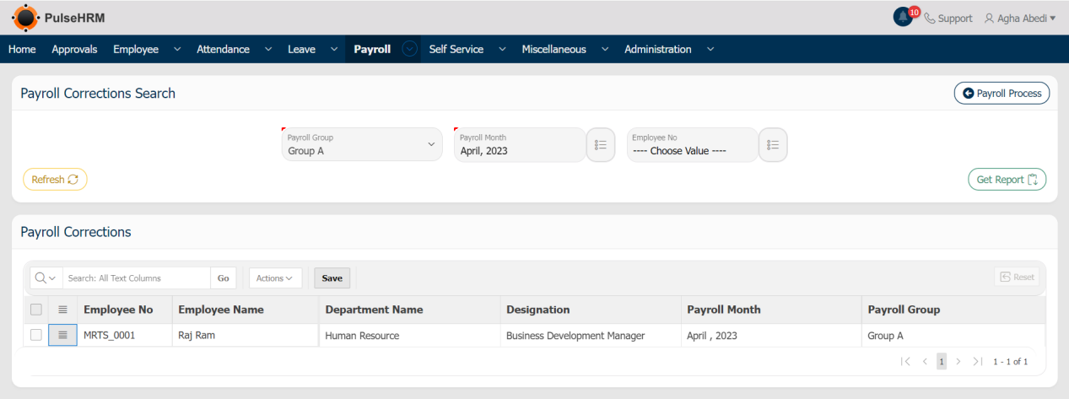The height and width of the screenshot is (399, 1069).
Task: Open the Employee No list picker icon
Action: 773,145
